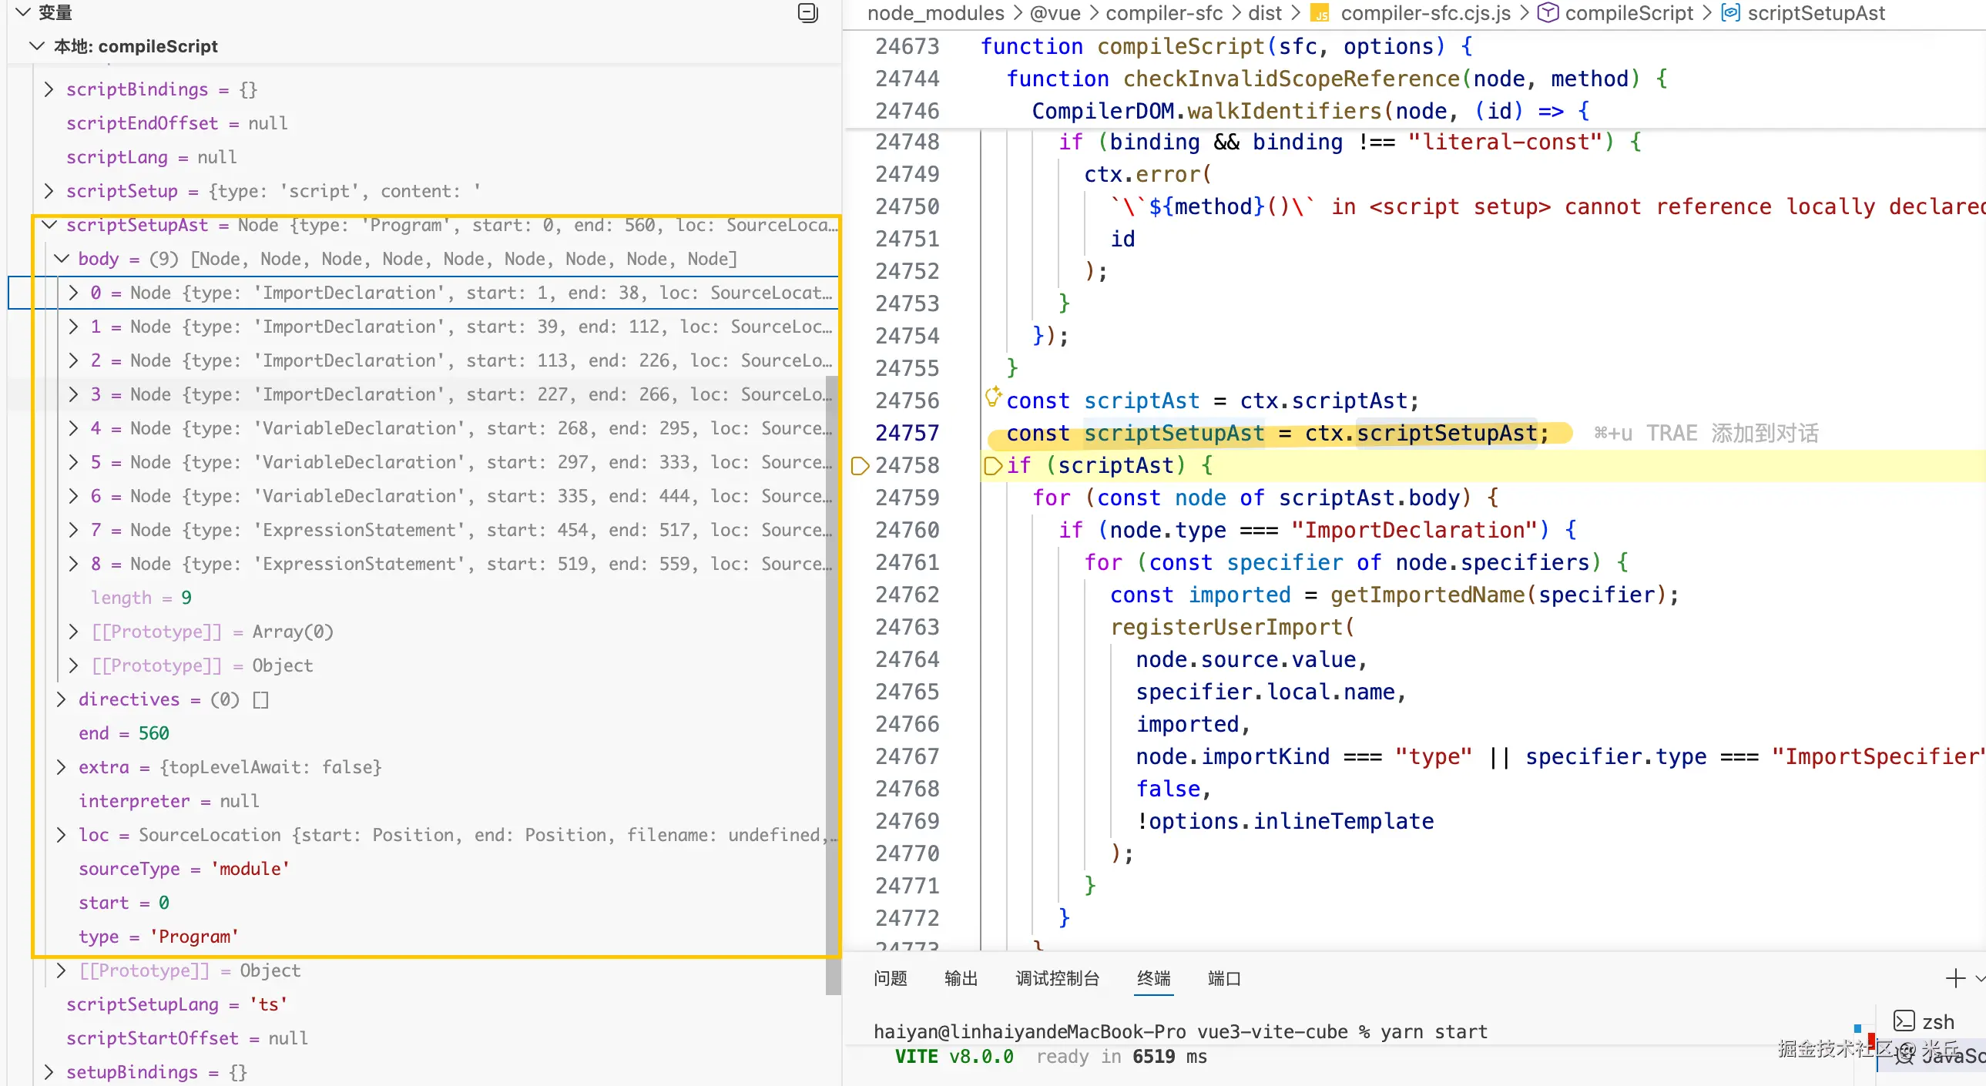1986x1086 pixels.
Task: Click compiler-sfc.cjs.js in the breadcrumb
Action: (x=1424, y=13)
